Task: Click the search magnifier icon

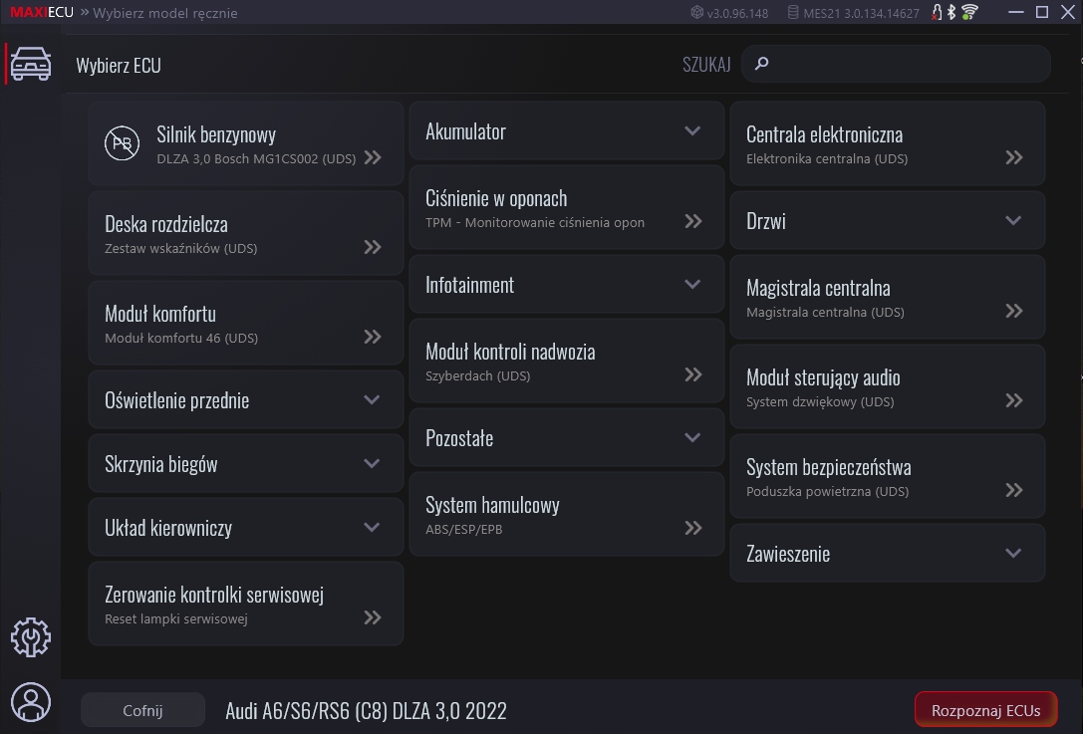Action: pos(762,64)
